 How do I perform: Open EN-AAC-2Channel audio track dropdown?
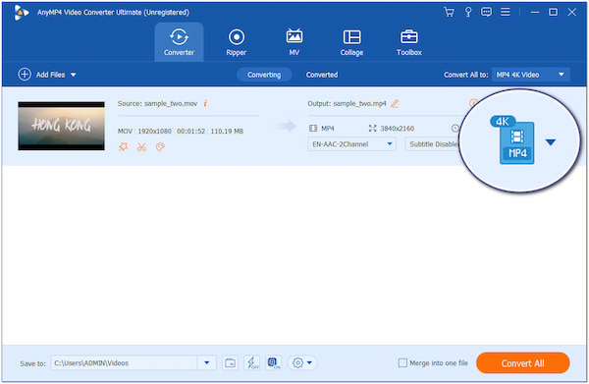point(351,144)
